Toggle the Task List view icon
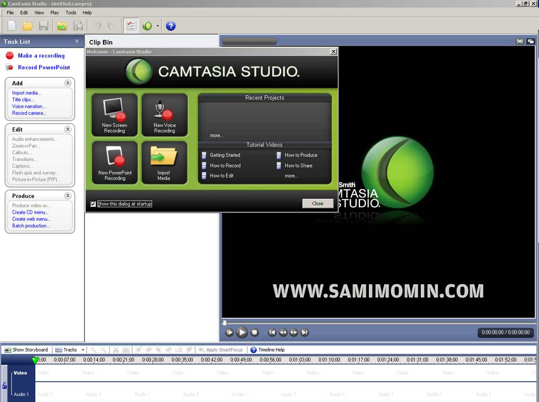The width and height of the screenshot is (539, 402). tap(131, 26)
